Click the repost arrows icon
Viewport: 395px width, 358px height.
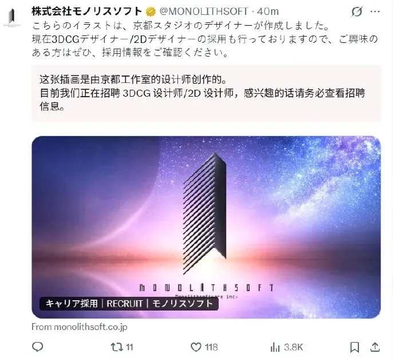[x=117, y=347]
